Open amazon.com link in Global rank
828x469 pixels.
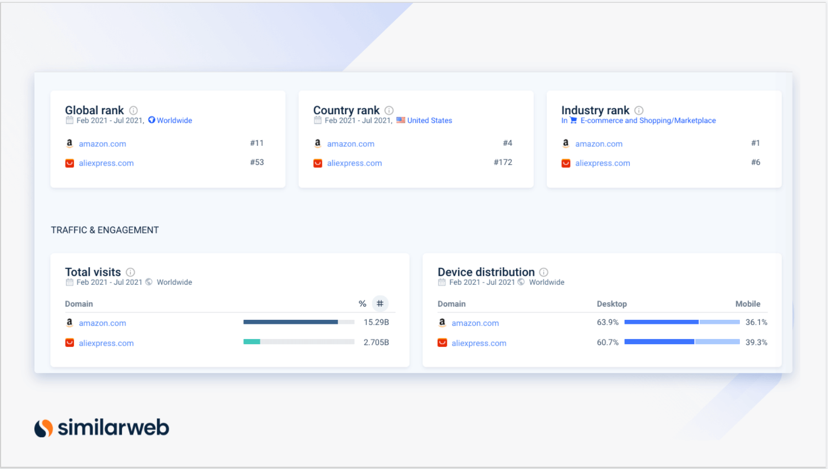pyautogui.click(x=102, y=144)
